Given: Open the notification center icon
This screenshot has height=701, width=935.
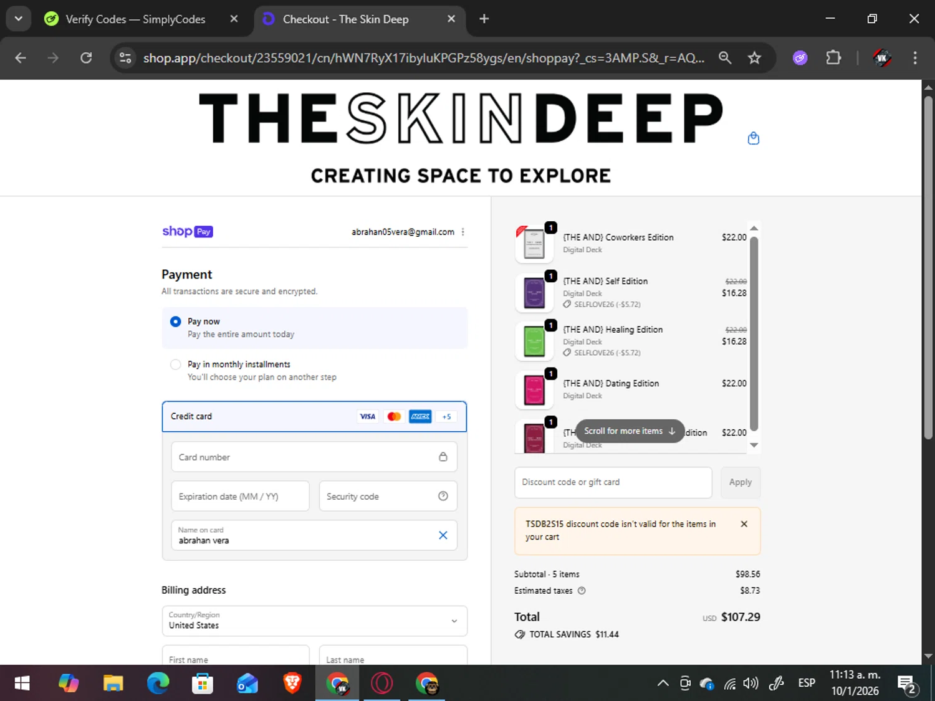Looking at the screenshot, I should 907,684.
